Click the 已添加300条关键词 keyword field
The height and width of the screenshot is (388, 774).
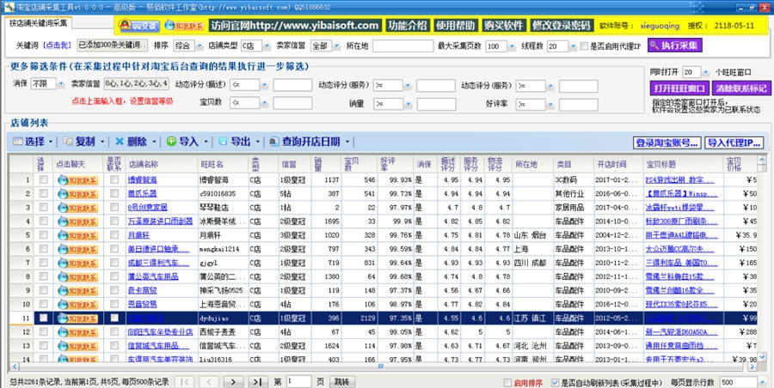pyautogui.click(x=112, y=45)
